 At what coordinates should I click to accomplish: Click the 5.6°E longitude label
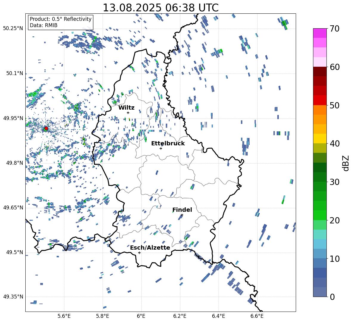pyautogui.click(x=64, y=316)
